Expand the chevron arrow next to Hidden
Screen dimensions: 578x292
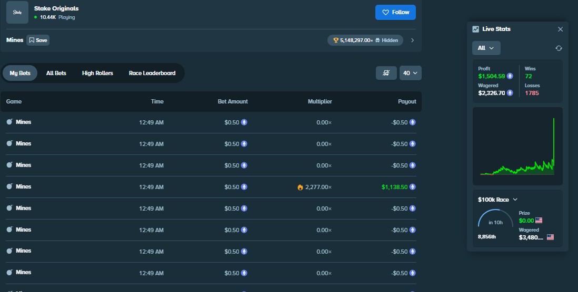[x=412, y=40]
